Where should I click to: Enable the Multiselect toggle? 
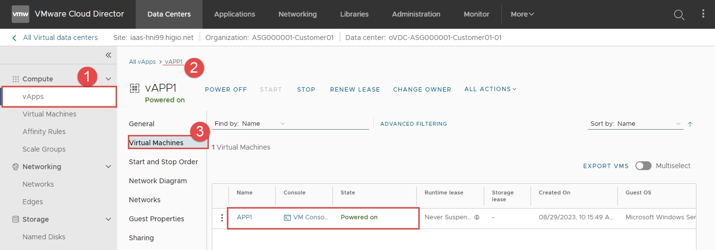tap(643, 166)
